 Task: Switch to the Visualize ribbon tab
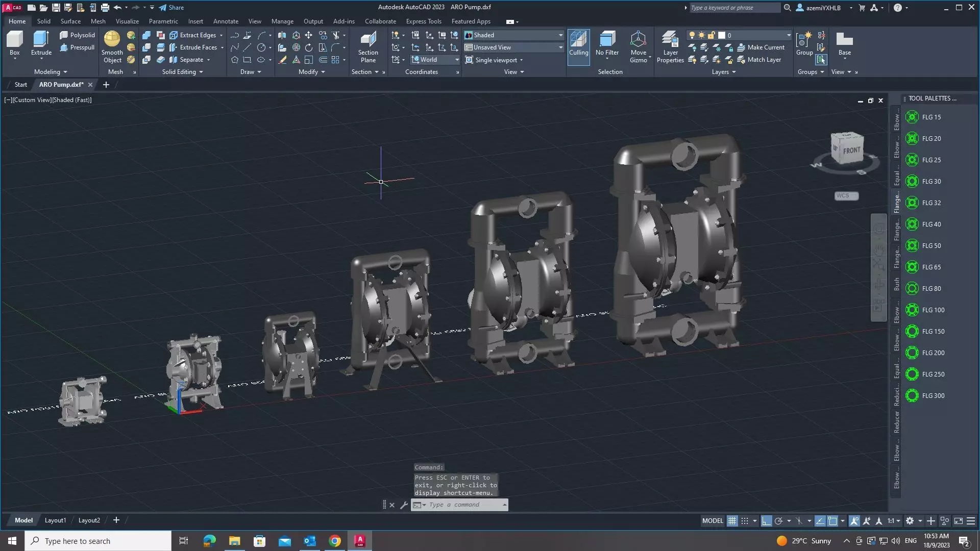point(127,21)
